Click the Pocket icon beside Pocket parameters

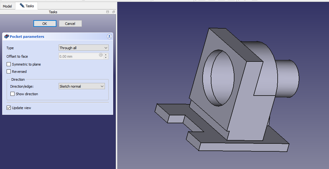6,37
